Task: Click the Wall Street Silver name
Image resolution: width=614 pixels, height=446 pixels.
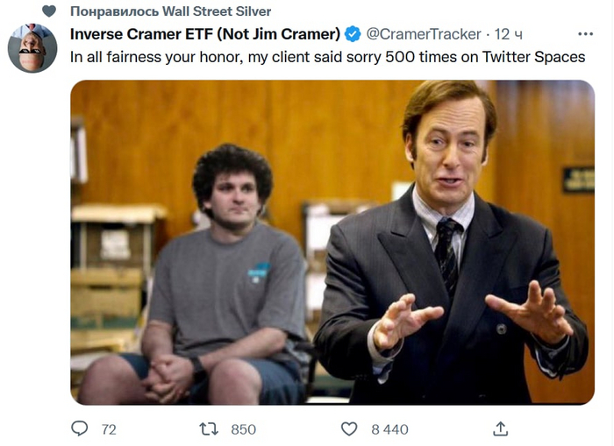Action: (218, 11)
